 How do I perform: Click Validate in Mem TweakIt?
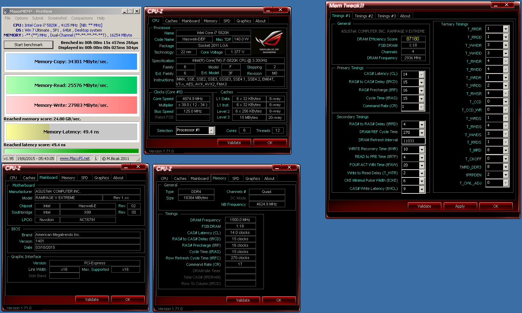tap(424, 206)
